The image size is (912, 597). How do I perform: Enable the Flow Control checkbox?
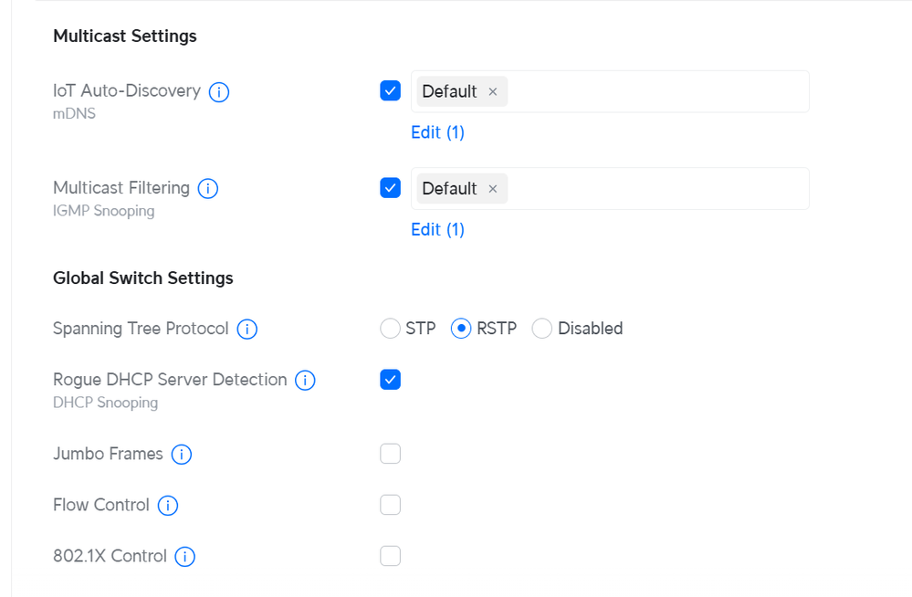point(390,505)
